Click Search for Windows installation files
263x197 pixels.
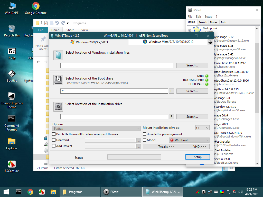[192, 65]
